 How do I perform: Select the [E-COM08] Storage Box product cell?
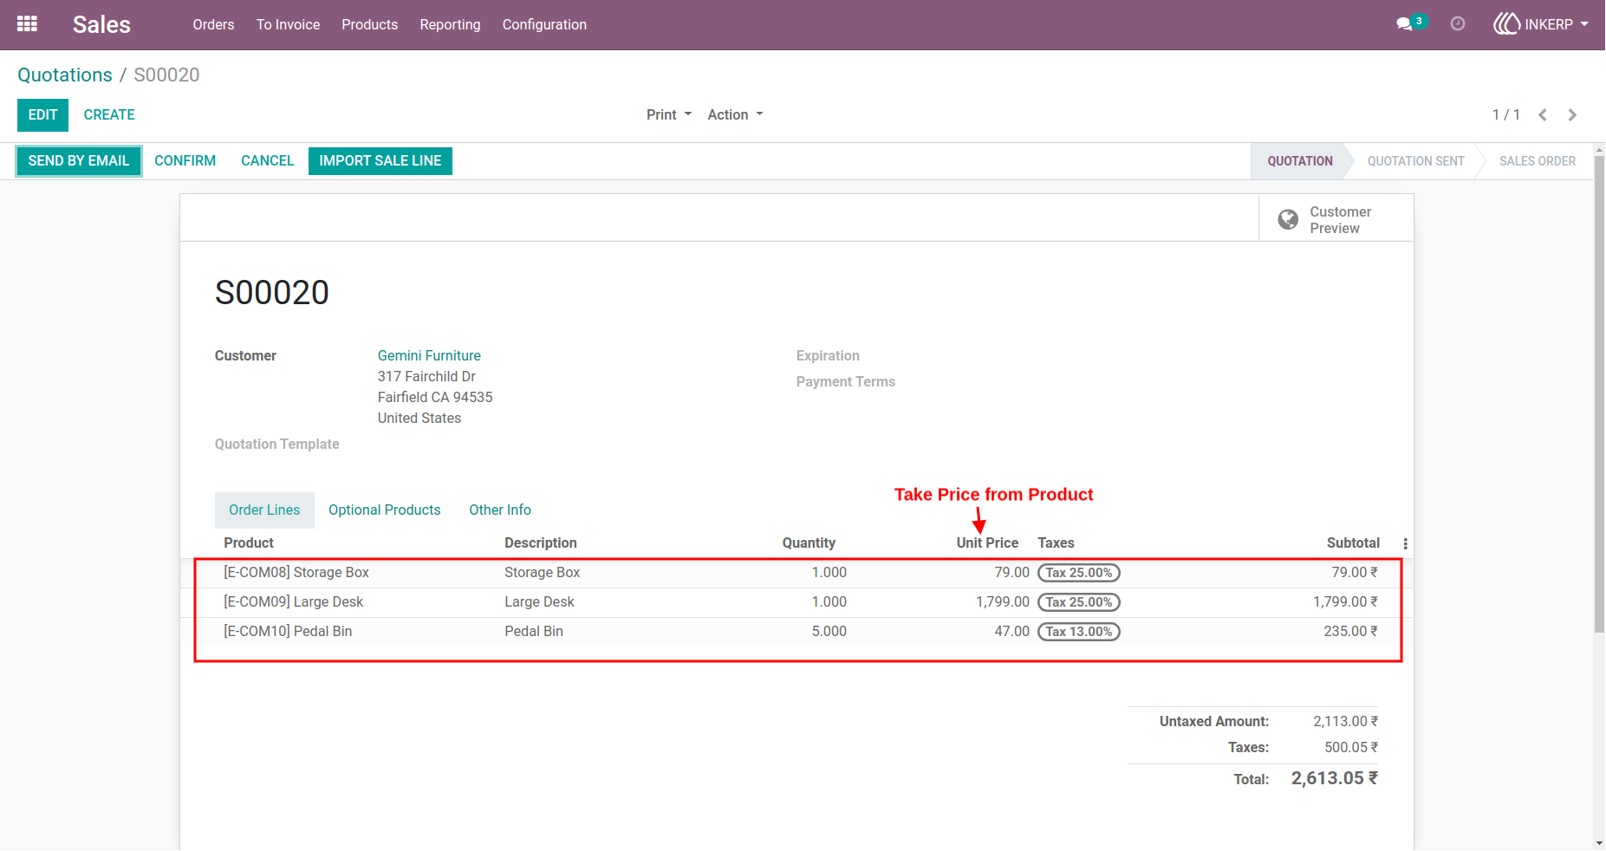296,573
